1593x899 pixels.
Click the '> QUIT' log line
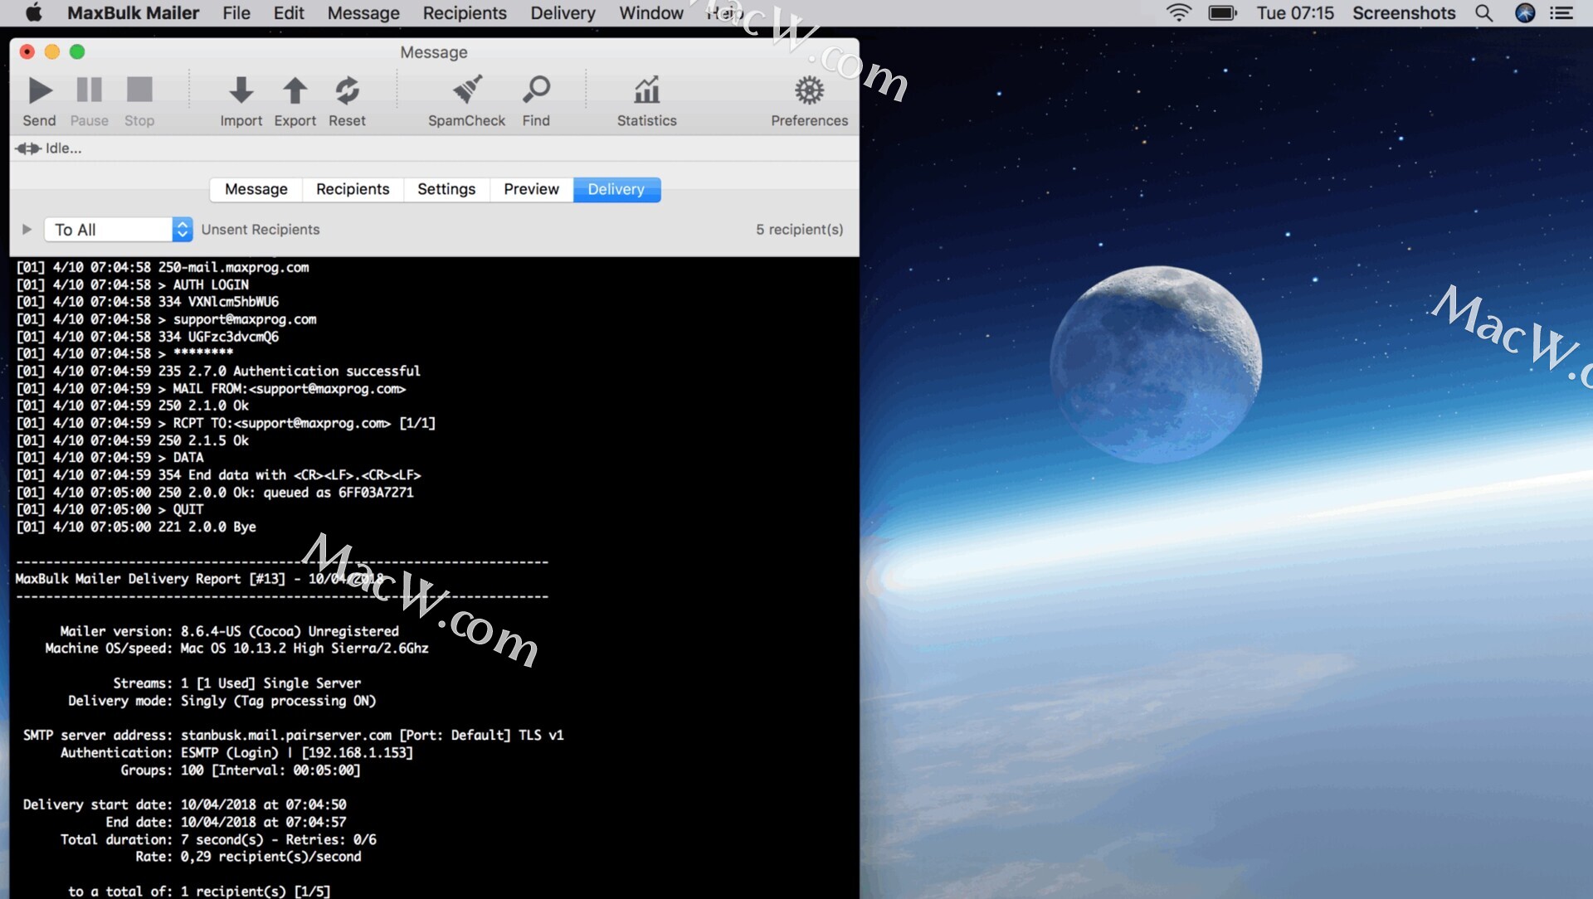tap(110, 509)
